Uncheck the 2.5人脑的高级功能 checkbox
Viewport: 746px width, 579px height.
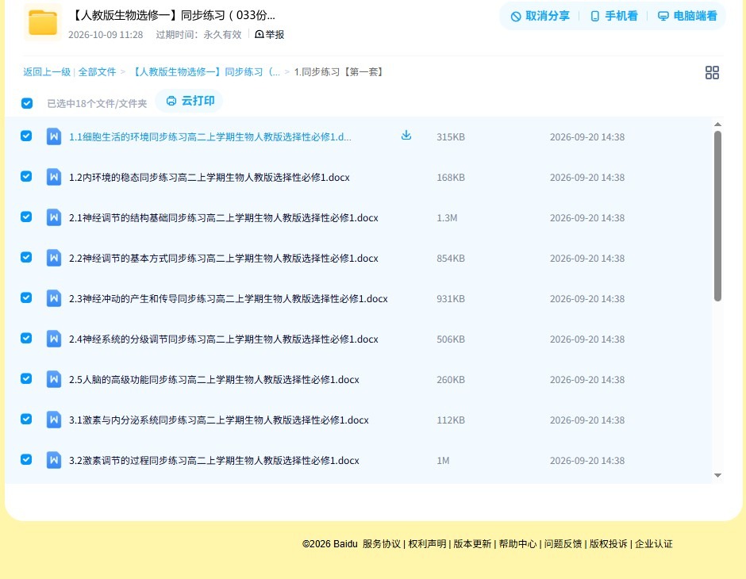pyautogui.click(x=26, y=378)
